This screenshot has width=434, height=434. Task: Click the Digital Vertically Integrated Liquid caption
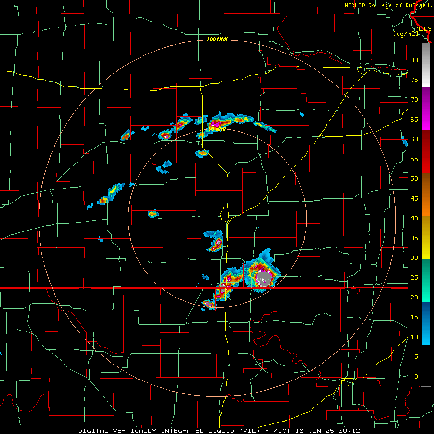219,431
